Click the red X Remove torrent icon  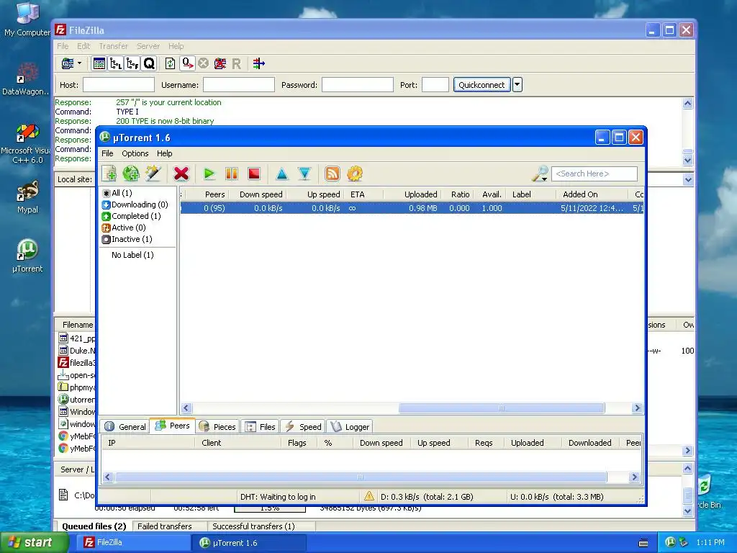[x=181, y=174]
